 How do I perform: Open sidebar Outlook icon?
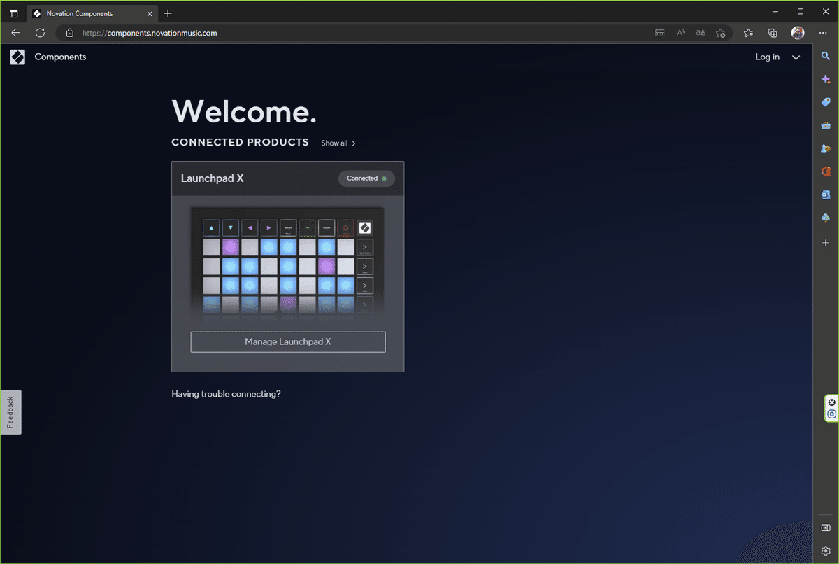[826, 195]
